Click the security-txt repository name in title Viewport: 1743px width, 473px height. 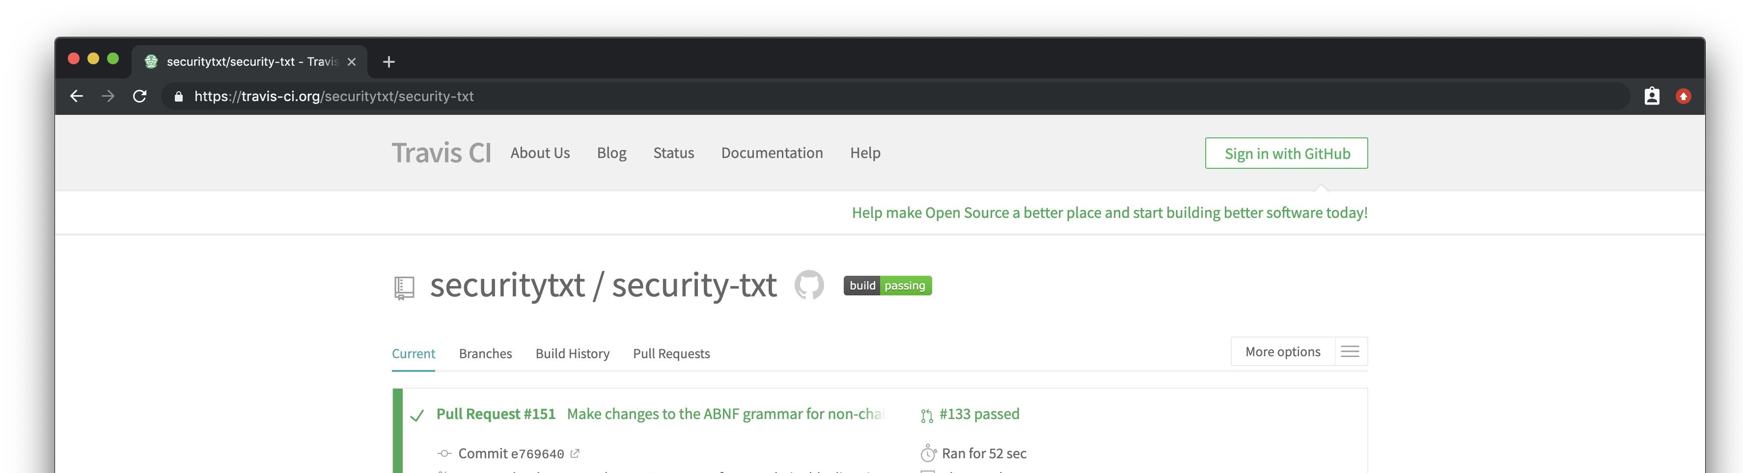pos(694,285)
